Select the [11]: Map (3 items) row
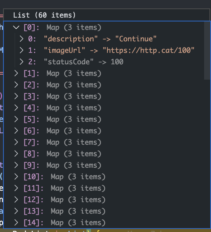 pyautogui.click(x=104, y=188)
